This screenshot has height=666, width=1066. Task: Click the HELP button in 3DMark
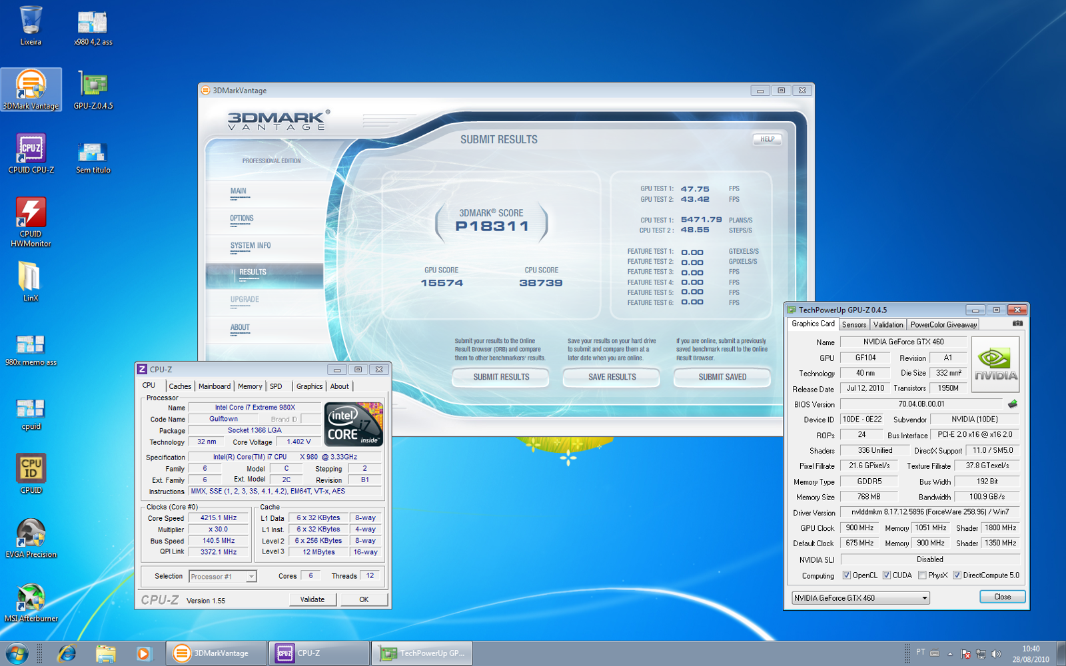[768, 140]
